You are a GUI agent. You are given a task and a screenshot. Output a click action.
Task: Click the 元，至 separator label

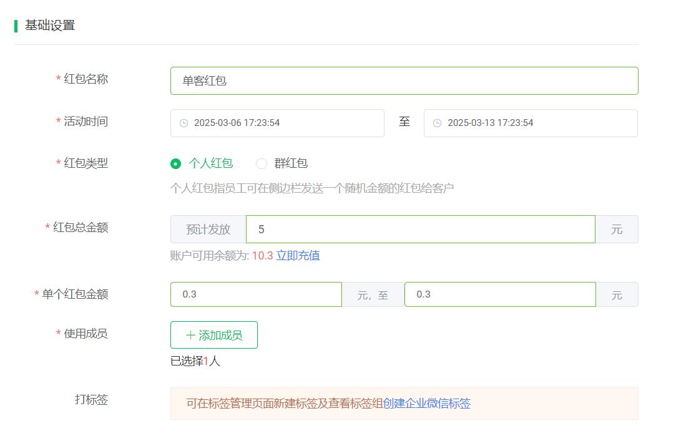[x=373, y=294]
